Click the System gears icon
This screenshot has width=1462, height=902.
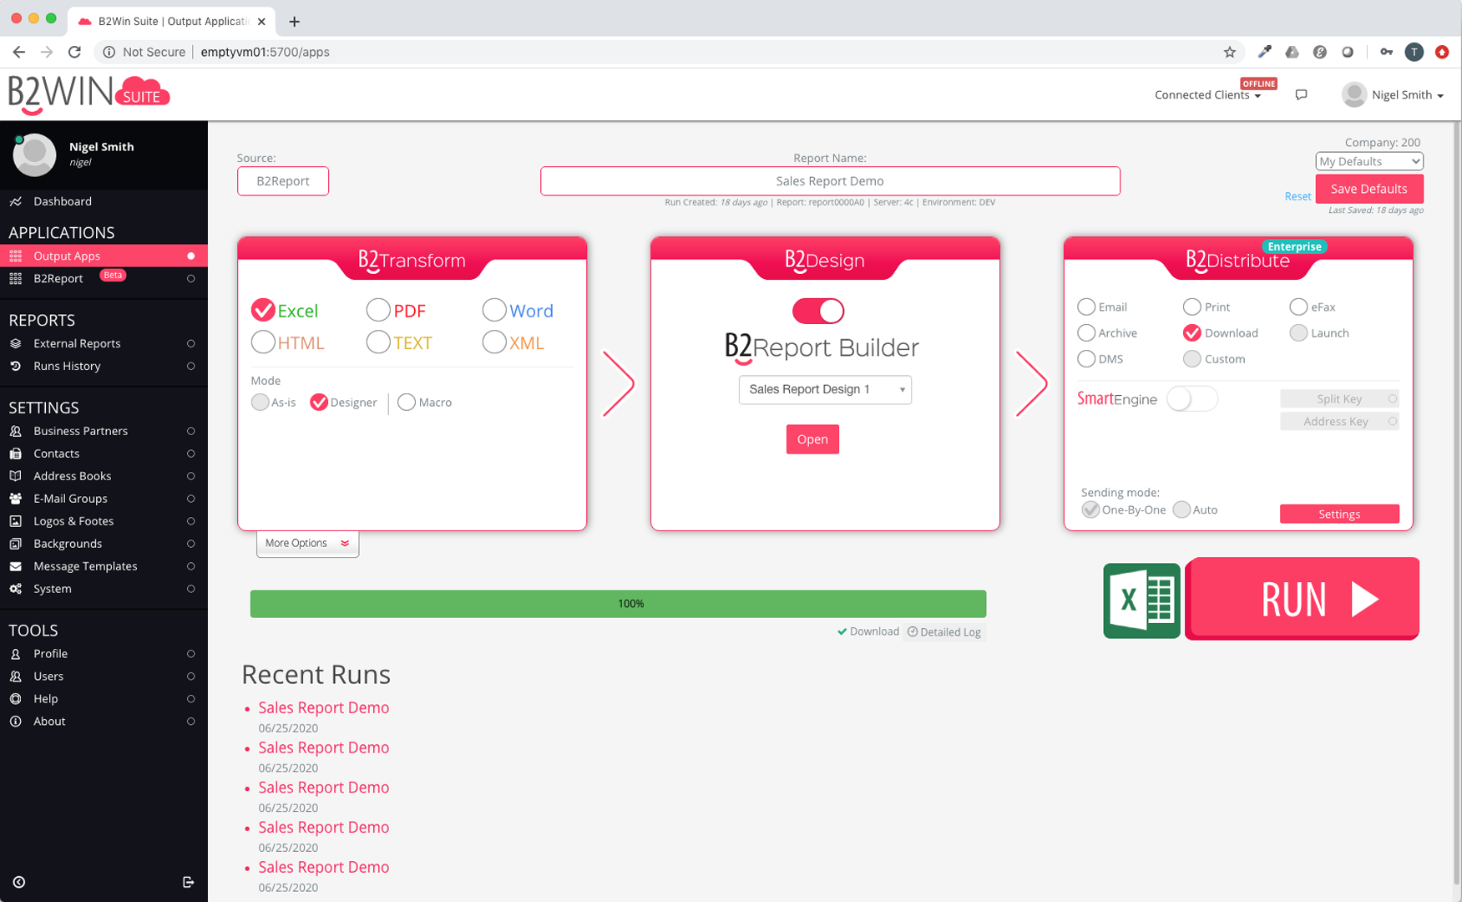point(16,589)
